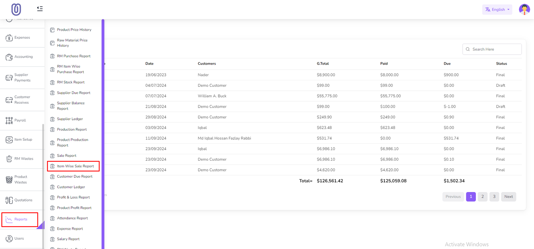Open the English language dropdown

coord(497,10)
